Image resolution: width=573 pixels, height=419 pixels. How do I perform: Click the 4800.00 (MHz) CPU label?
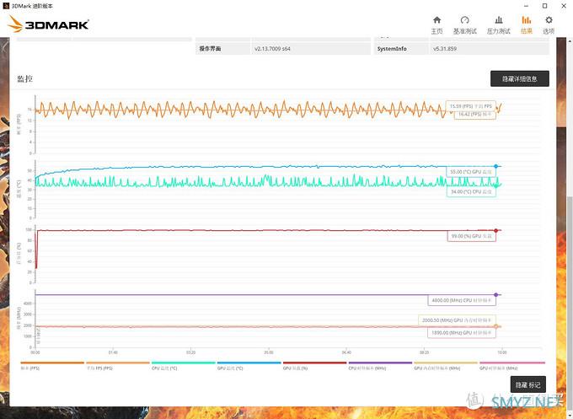point(462,300)
